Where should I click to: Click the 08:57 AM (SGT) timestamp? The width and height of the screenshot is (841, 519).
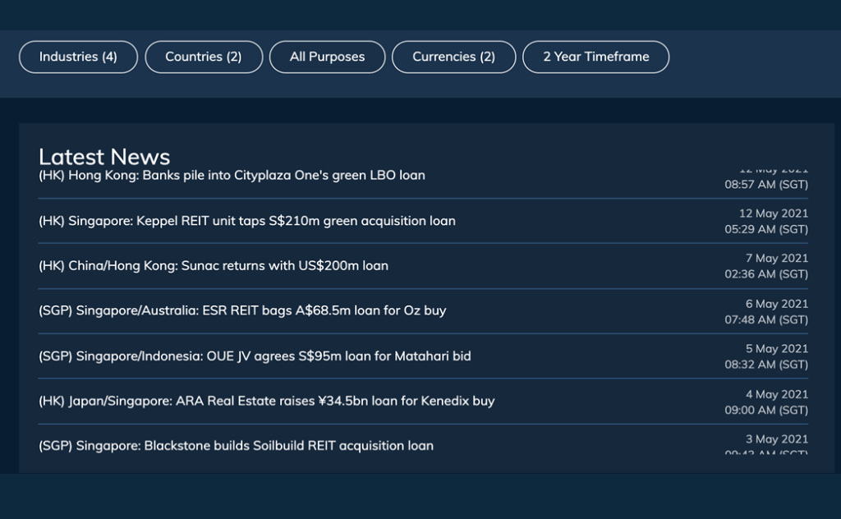[765, 185]
